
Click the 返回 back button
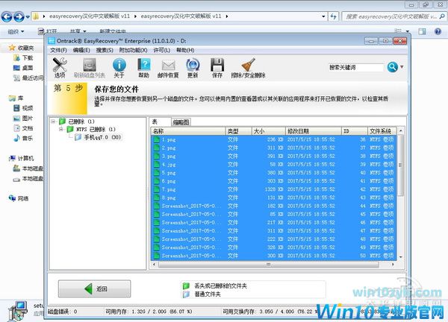coord(95,288)
